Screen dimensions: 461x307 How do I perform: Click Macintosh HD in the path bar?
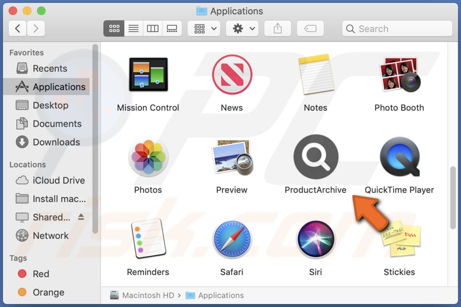(x=142, y=295)
